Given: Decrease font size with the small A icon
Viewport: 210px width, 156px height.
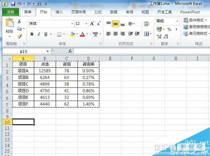Looking at the screenshot, I should [99, 23].
